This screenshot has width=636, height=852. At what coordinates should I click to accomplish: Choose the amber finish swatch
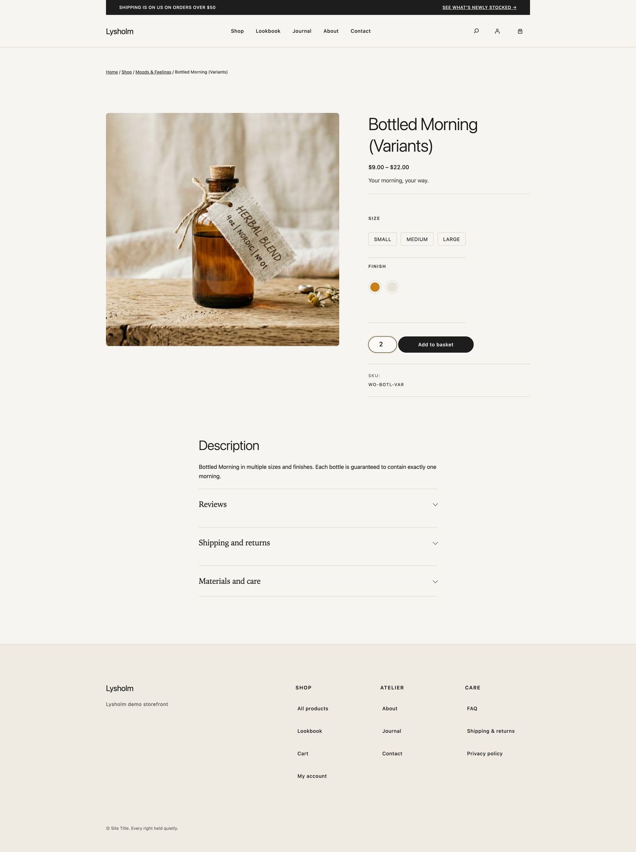click(x=375, y=287)
